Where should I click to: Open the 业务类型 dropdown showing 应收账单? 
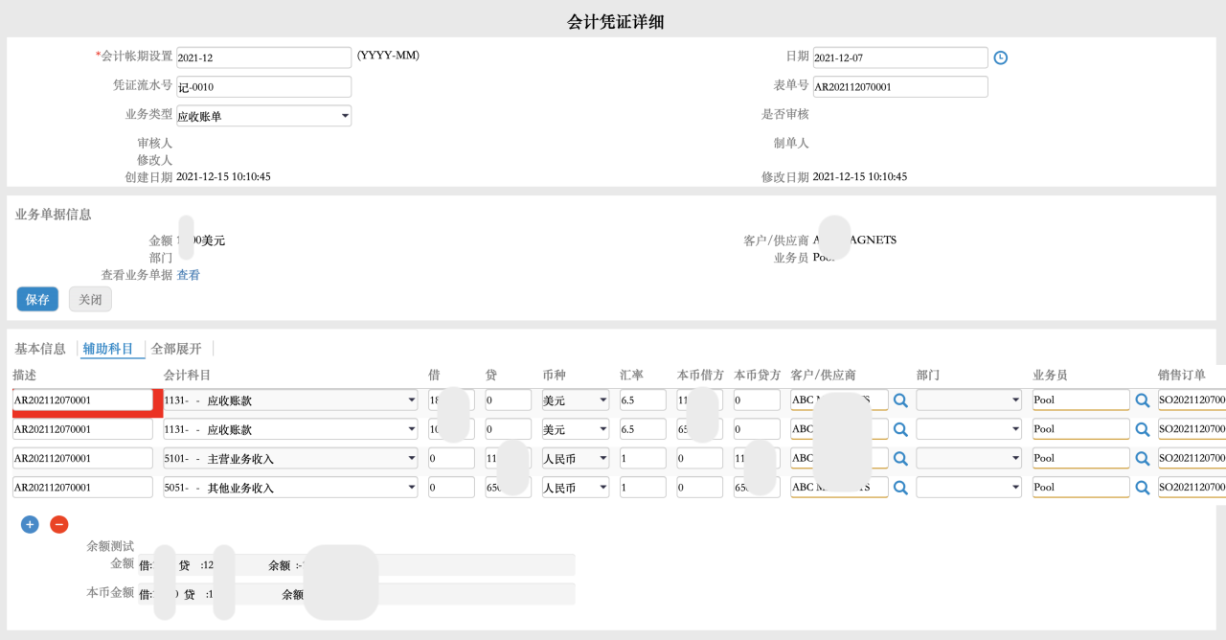263,116
